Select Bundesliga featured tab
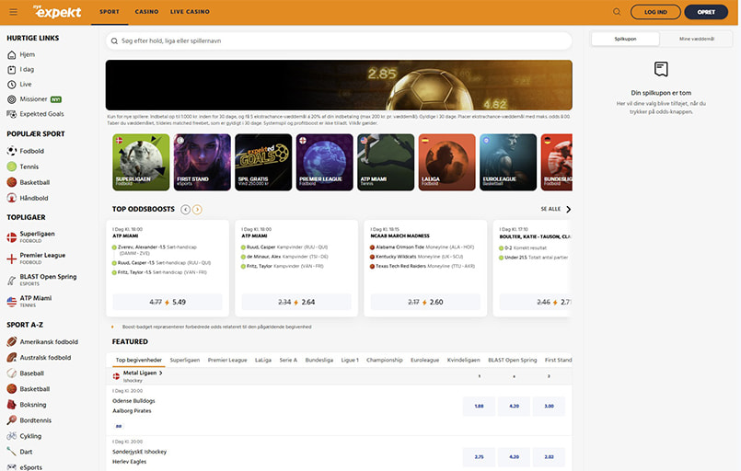Image resolution: width=741 pixels, height=471 pixels. coord(319,360)
